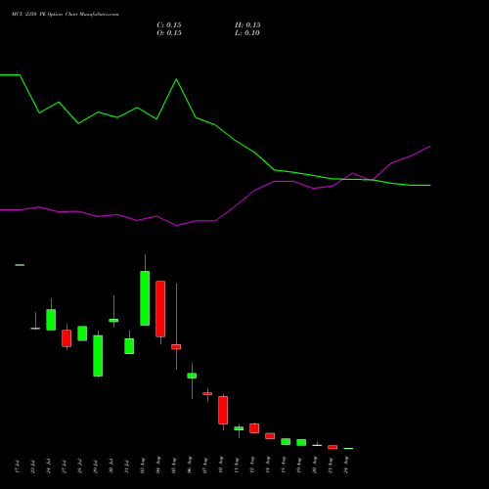This screenshot has width=489, height=489.
Task: Select the close value "C: 0.15"
Action: coord(169,25)
